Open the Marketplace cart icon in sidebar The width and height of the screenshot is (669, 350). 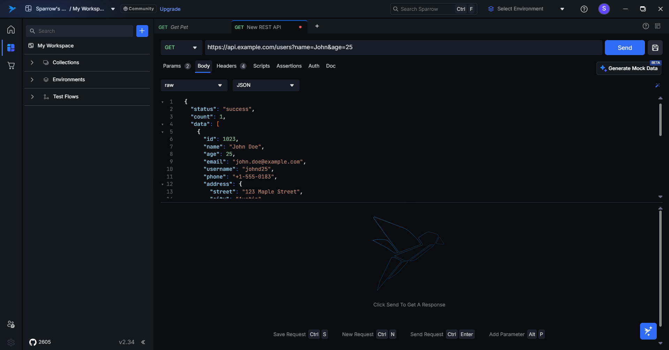coord(11,66)
